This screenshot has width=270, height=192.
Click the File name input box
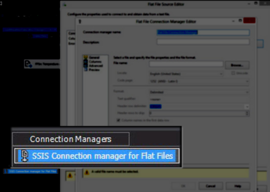[186, 64]
